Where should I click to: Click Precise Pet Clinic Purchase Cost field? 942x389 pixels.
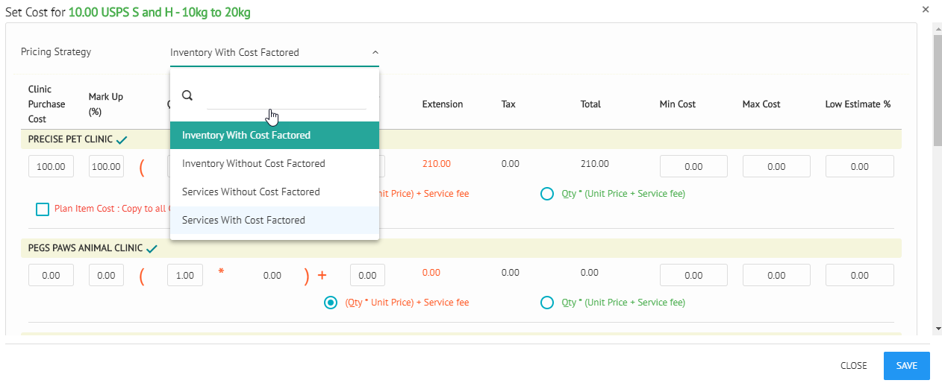(51, 167)
